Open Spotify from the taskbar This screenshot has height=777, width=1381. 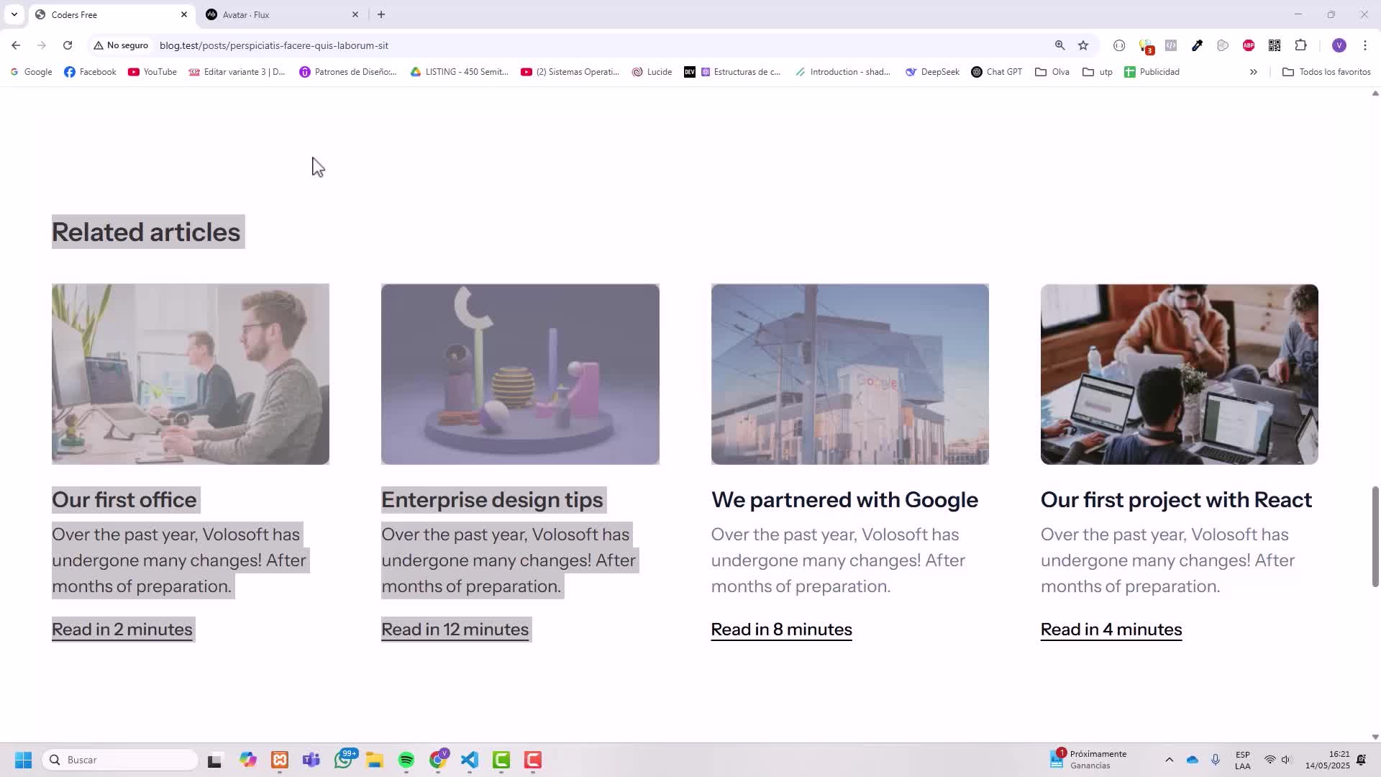(x=406, y=760)
